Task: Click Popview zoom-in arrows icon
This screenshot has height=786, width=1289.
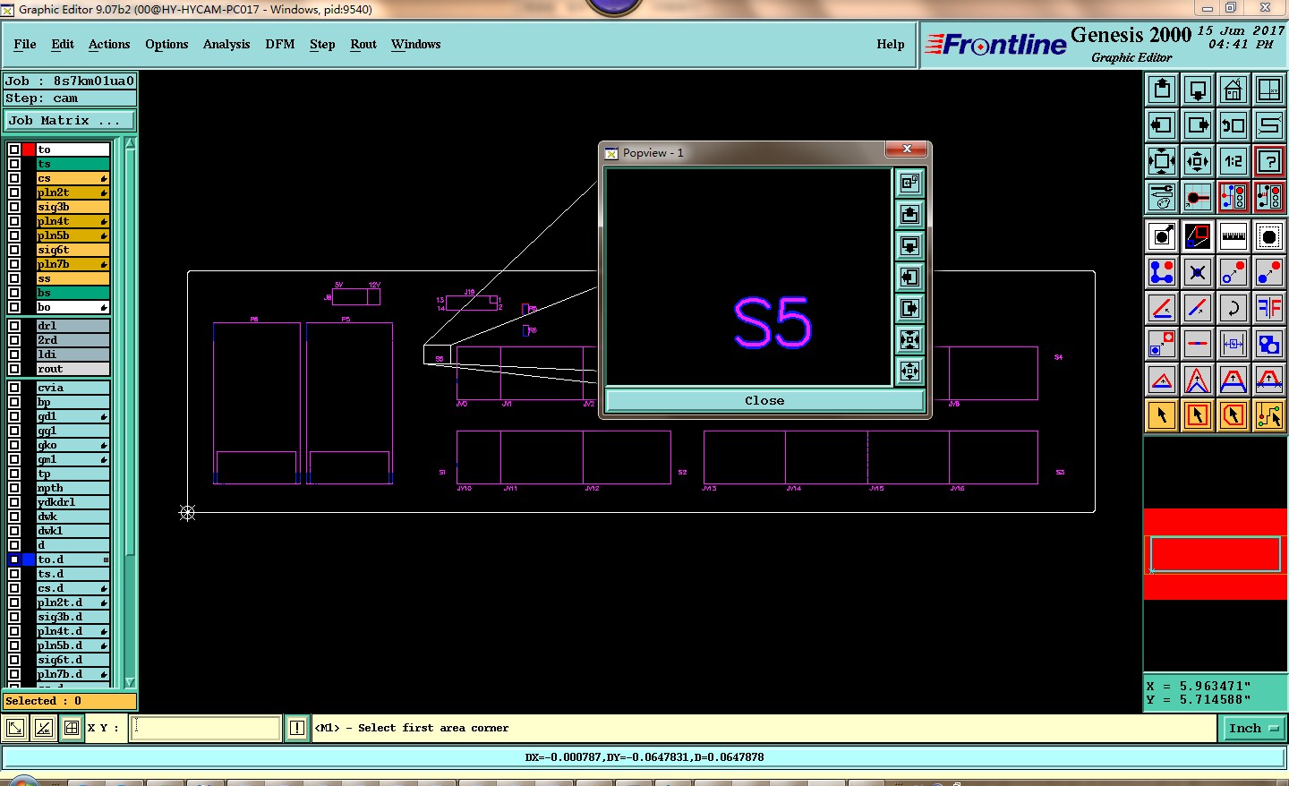Action: pyautogui.click(x=909, y=340)
